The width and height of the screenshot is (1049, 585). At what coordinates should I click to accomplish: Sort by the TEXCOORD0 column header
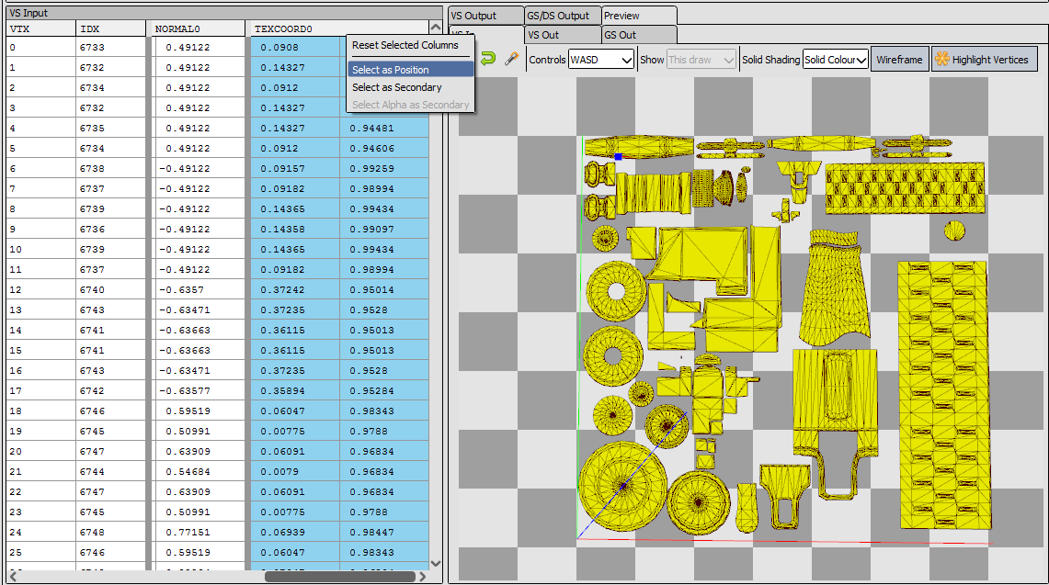tap(285, 28)
